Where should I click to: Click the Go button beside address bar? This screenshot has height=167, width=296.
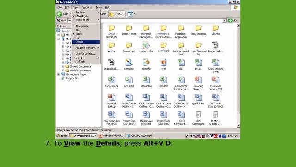coord(233,20)
